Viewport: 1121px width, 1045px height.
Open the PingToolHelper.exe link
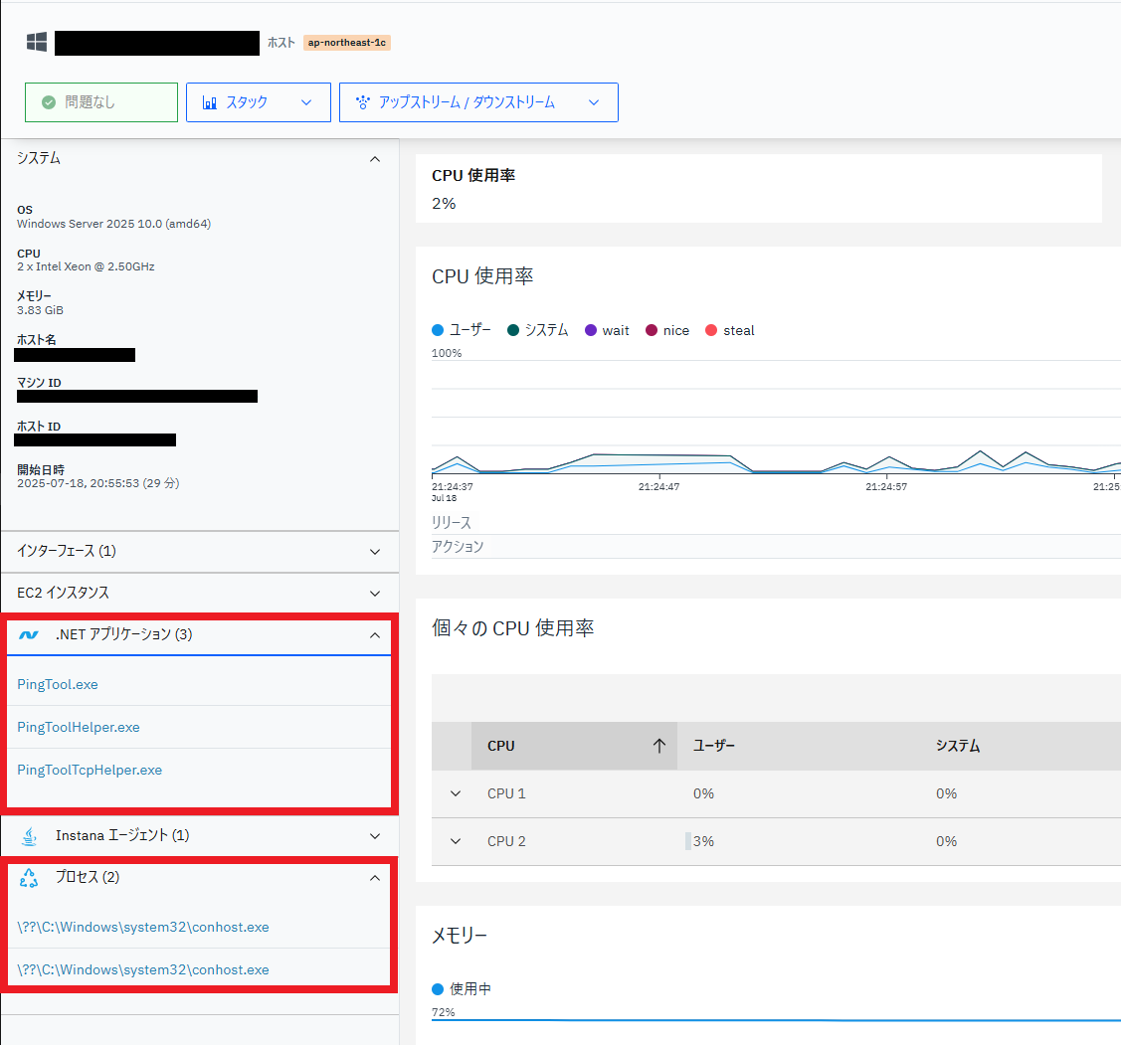[x=79, y=728]
